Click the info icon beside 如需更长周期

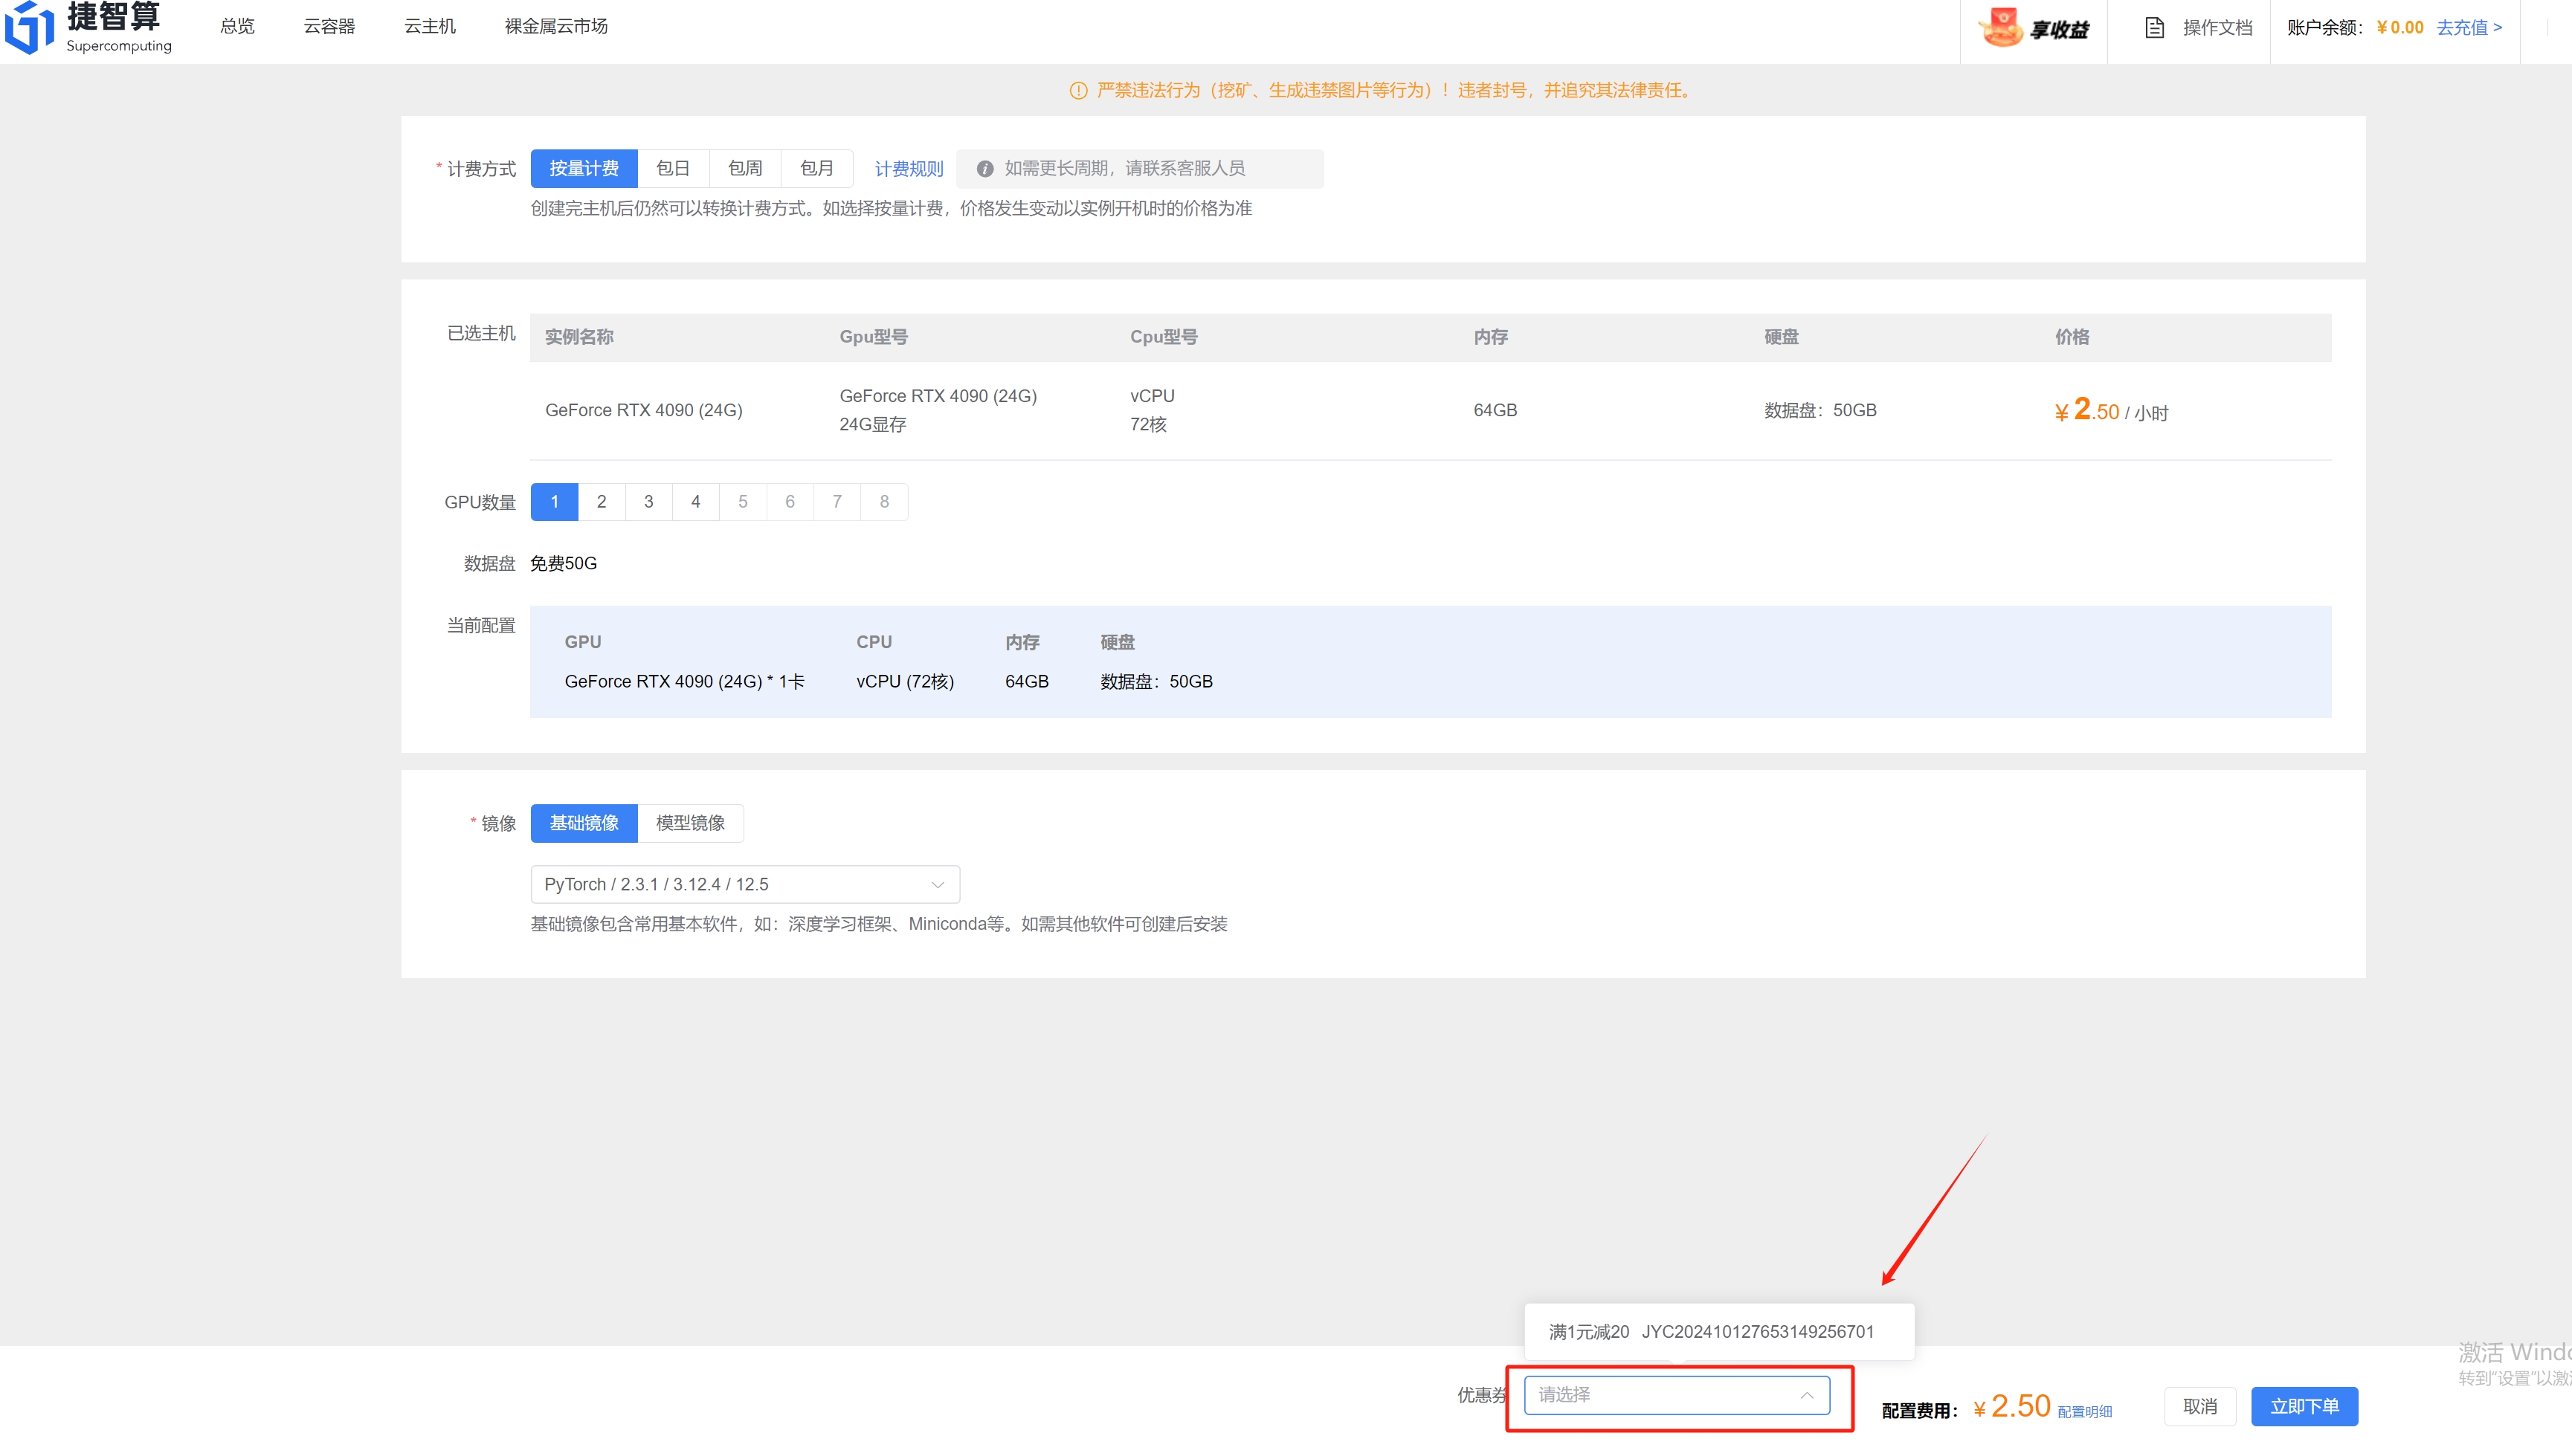(984, 169)
